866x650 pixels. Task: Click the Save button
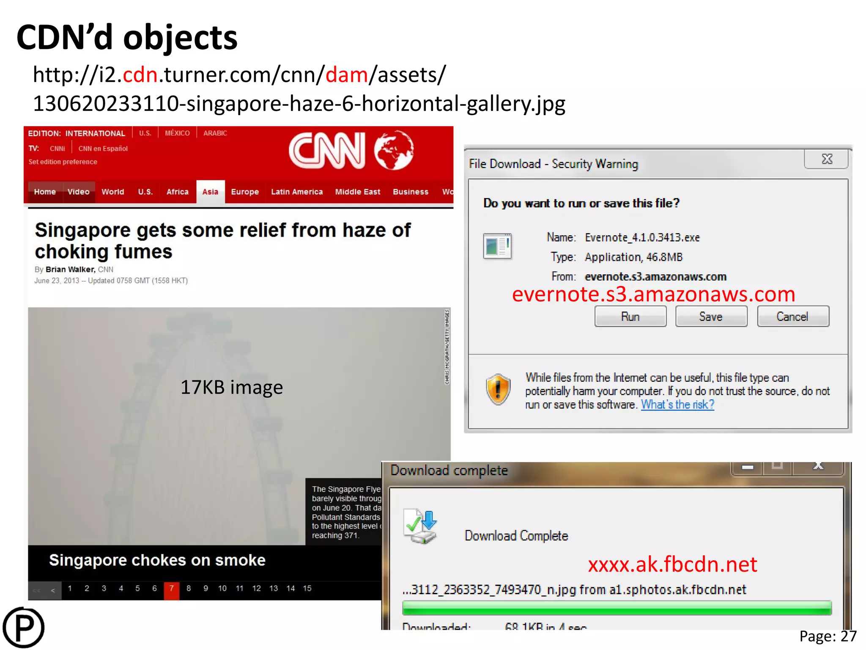pos(711,317)
